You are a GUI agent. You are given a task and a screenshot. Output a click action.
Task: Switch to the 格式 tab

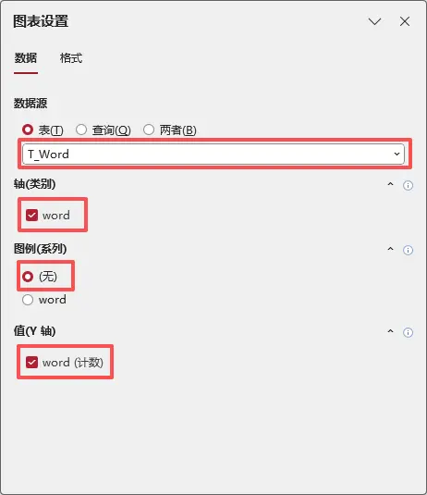(x=71, y=58)
